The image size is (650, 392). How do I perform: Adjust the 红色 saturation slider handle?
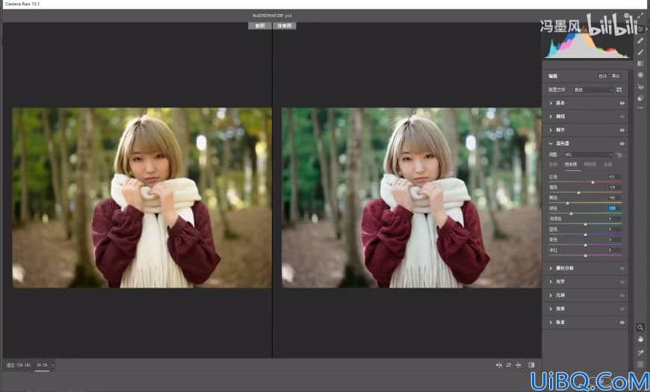[x=592, y=182]
